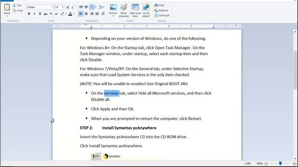The width and height of the screenshot is (298, 167).
Task: Click Select all
Action: coord(162,15)
